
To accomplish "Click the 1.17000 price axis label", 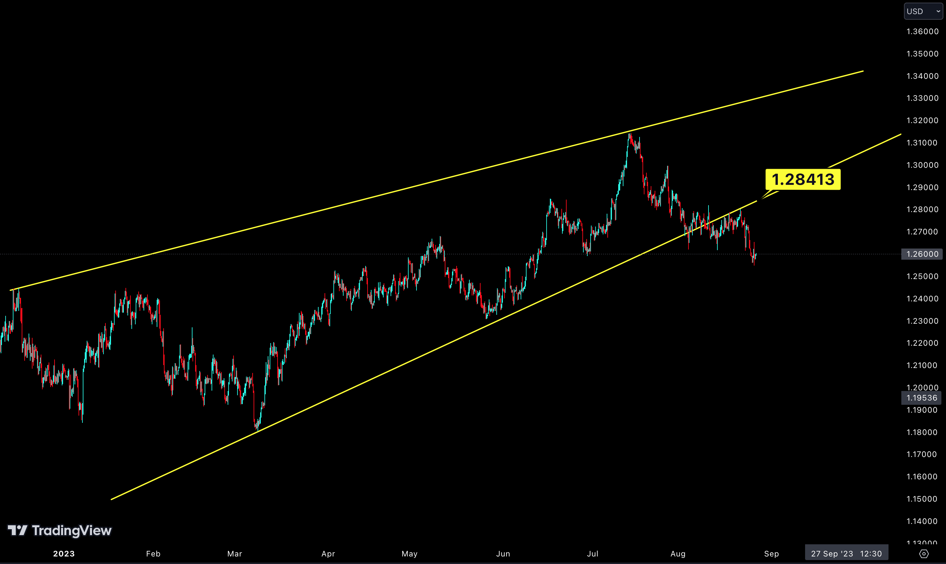I will click(x=922, y=455).
